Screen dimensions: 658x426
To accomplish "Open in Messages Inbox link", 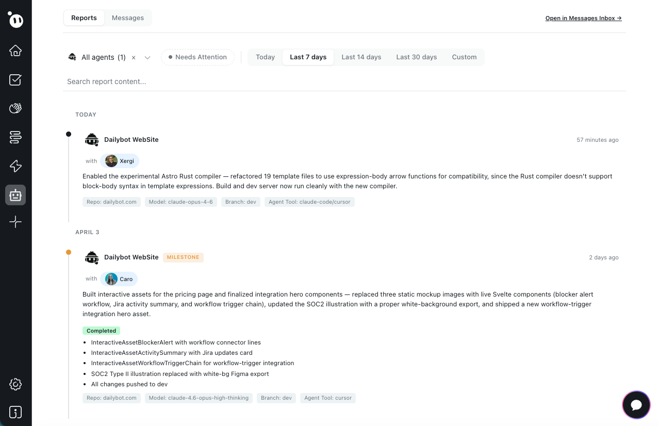I will point(583,18).
